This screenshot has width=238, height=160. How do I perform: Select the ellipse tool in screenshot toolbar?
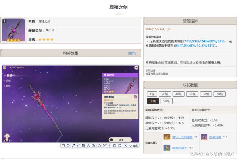(x=68, y=146)
